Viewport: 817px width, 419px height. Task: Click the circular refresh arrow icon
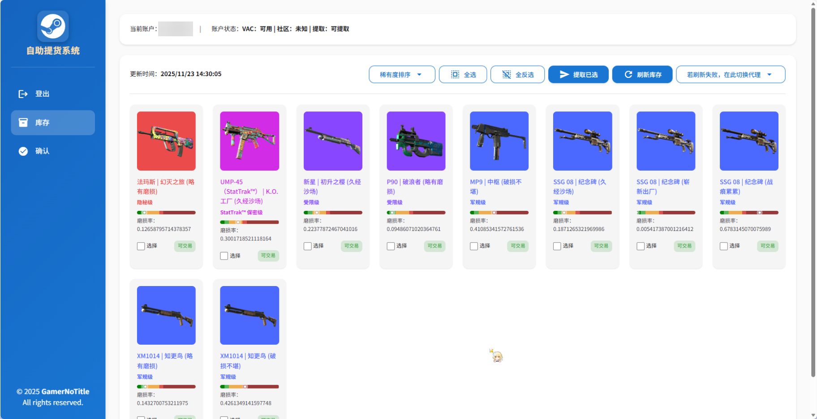pyautogui.click(x=628, y=75)
